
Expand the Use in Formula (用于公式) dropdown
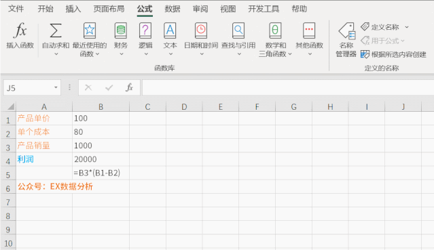(403, 41)
